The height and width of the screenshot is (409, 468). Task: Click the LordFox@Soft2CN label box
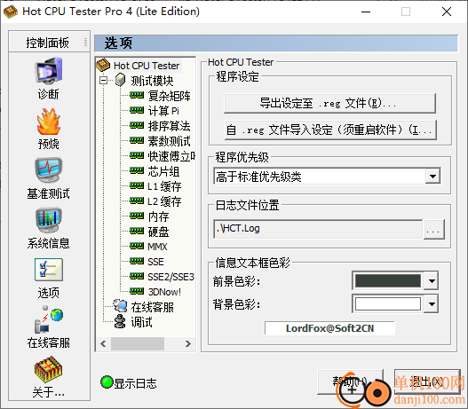[x=329, y=328]
